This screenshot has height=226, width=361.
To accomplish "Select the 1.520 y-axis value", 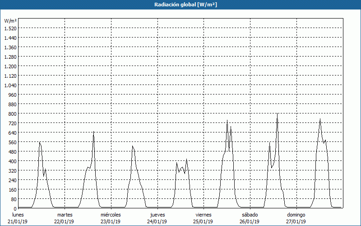I will point(10,28).
